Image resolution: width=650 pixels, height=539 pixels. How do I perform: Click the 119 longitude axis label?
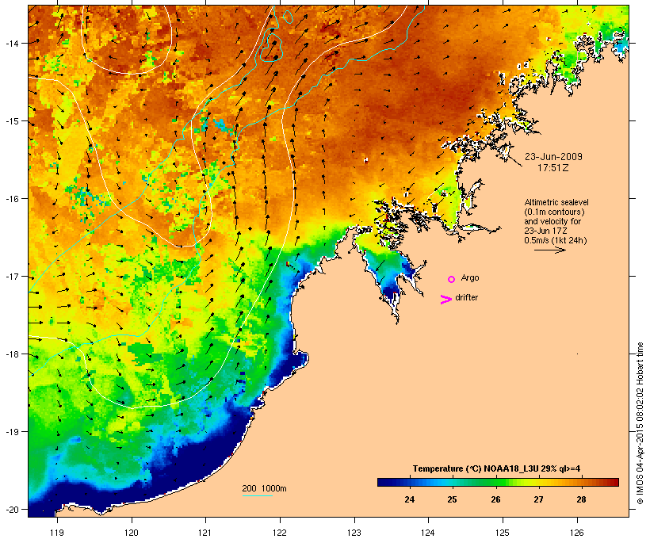click(x=57, y=533)
